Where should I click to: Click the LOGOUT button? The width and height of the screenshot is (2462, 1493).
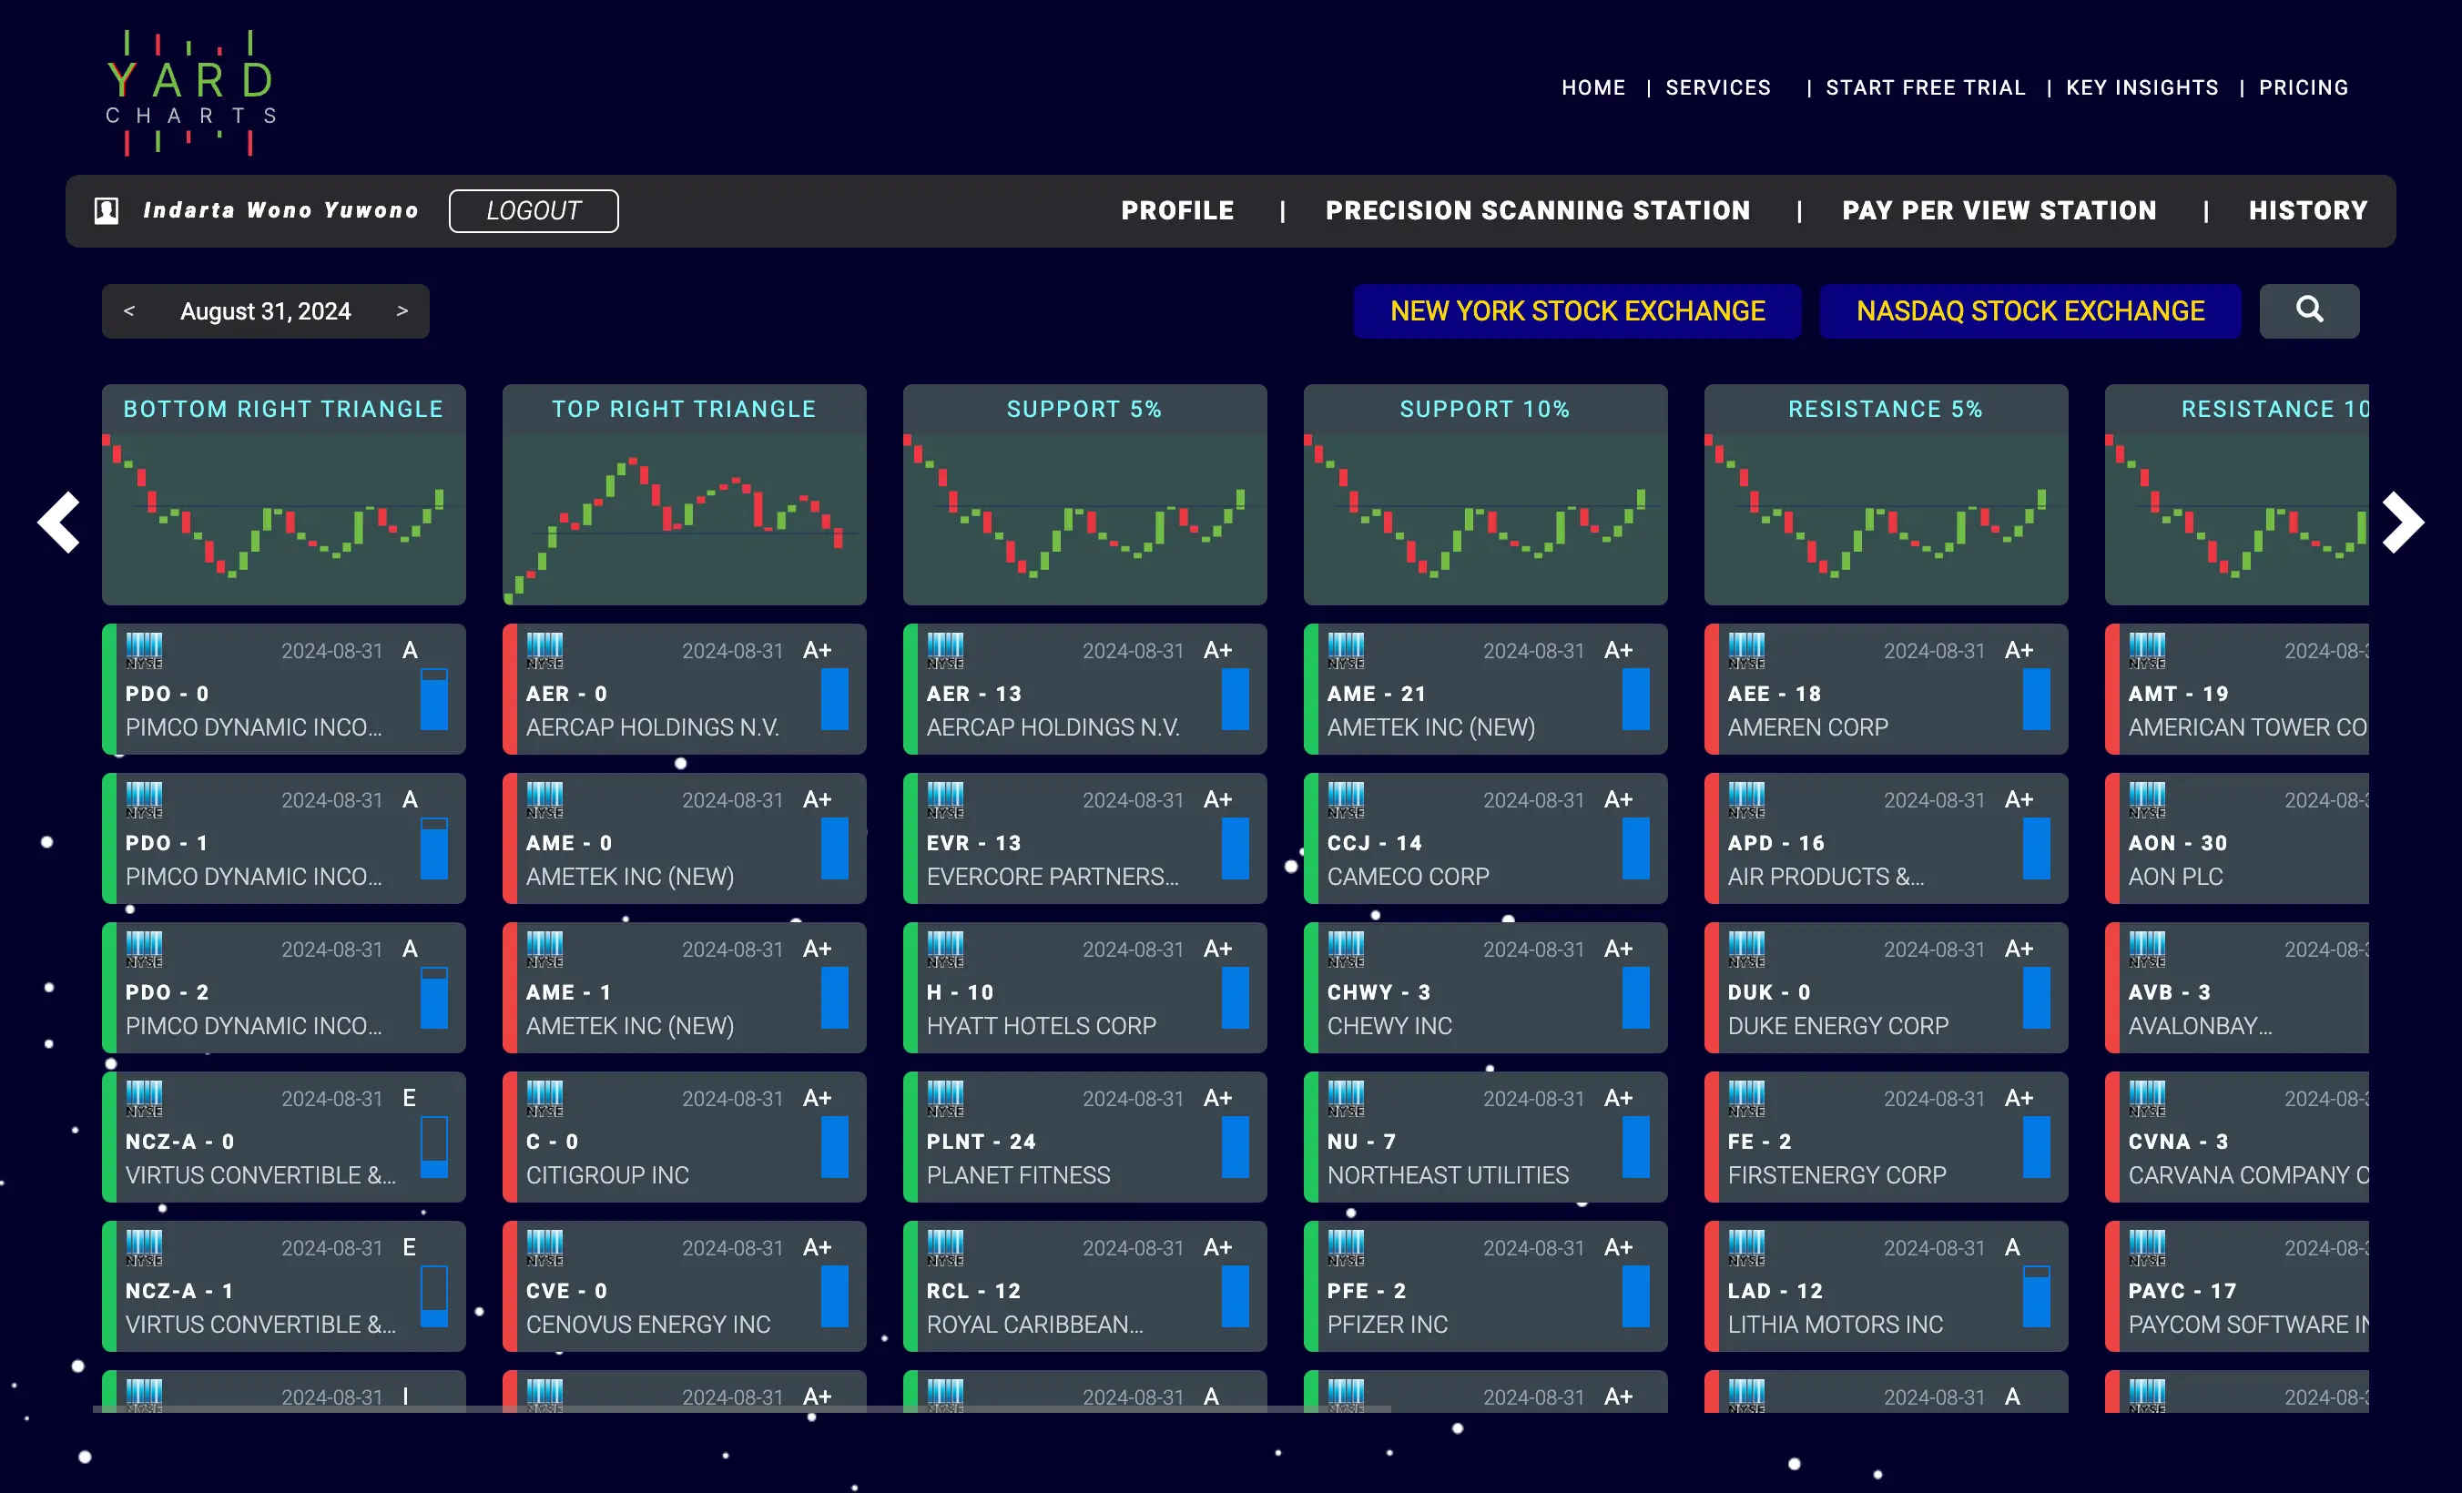point(534,211)
